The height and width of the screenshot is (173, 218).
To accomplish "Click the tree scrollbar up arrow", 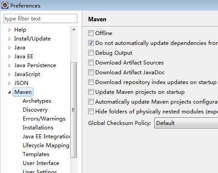I will pyautogui.click(x=74, y=30).
